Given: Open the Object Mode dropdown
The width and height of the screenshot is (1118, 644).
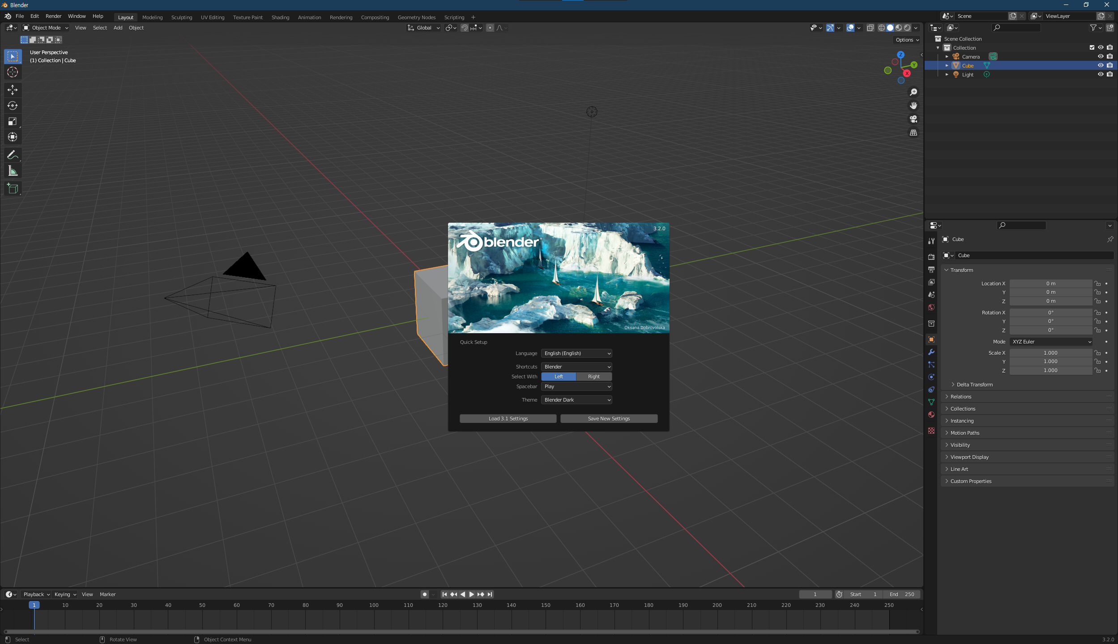Looking at the screenshot, I should click(x=46, y=28).
